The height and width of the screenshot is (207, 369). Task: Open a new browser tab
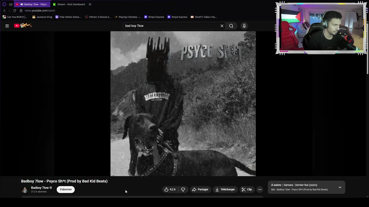[x=90, y=4]
